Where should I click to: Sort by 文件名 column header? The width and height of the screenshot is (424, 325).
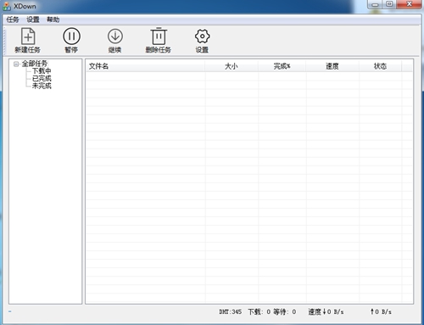point(145,66)
